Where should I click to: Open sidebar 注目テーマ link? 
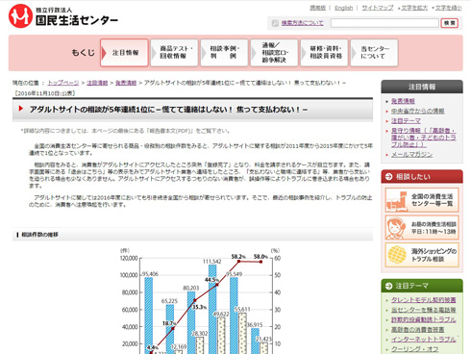406,121
